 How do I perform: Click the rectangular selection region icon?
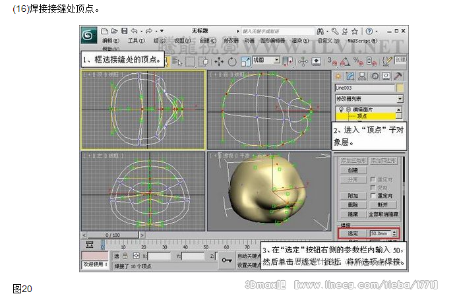[191, 62]
